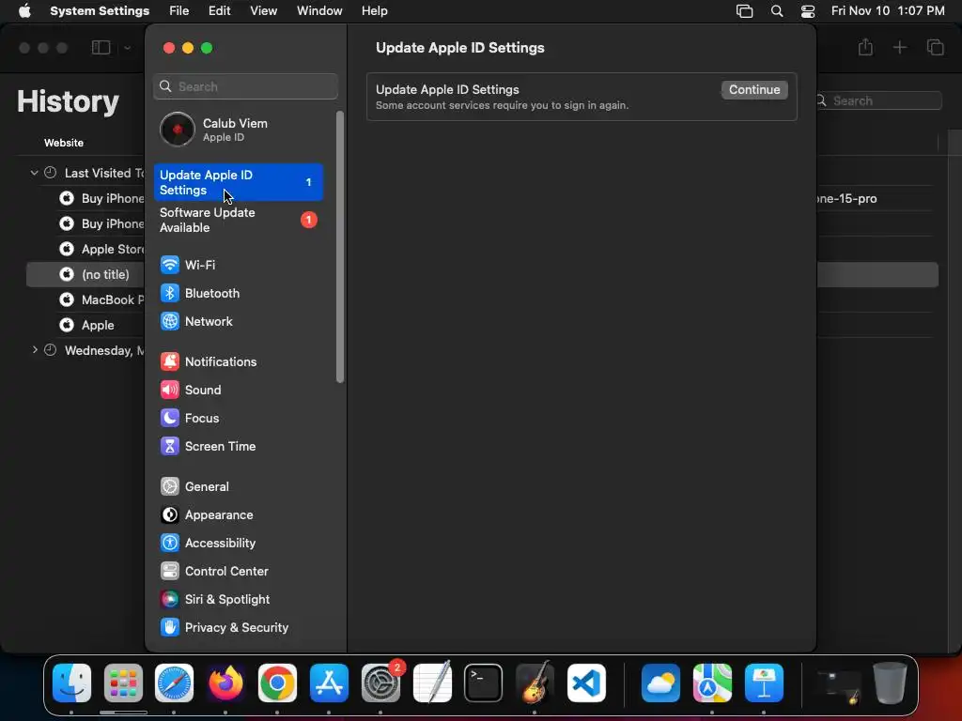Select the MacBook history entry

coord(113,299)
